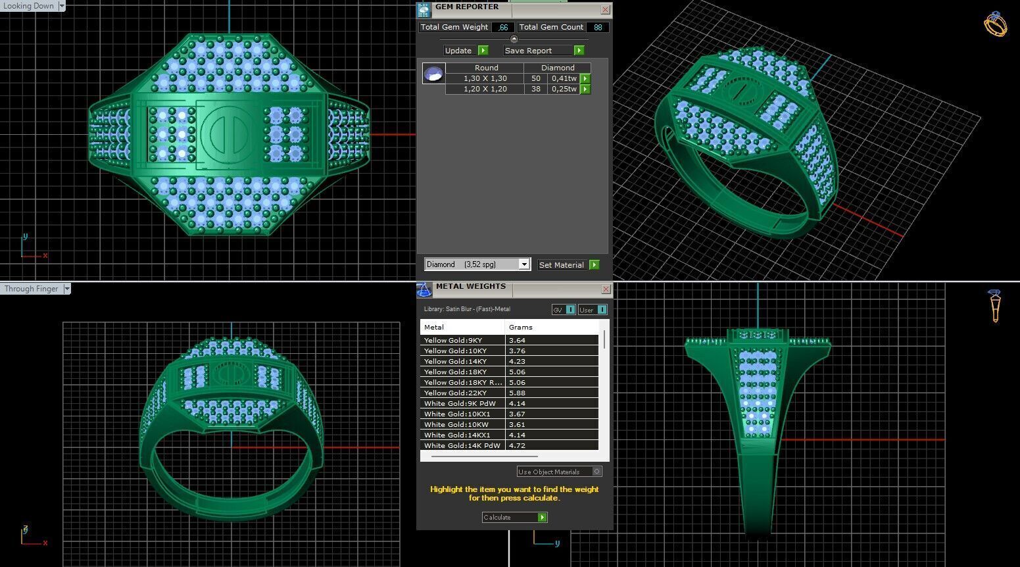
Task: Click the ring-on-stick icon in side viewport
Action: (x=994, y=306)
